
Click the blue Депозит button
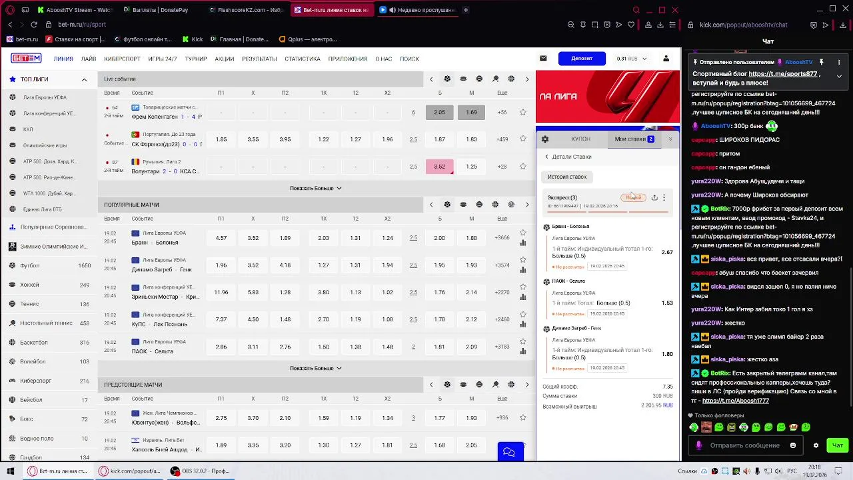pos(582,58)
